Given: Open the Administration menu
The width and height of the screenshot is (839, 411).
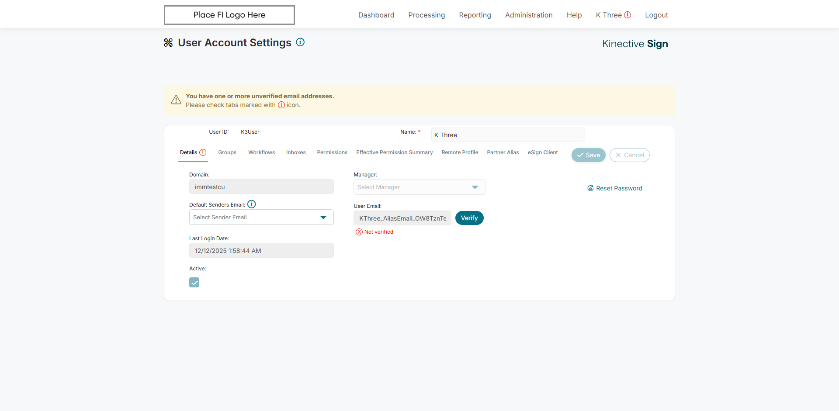Looking at the screenshot, I should point(529,15).
